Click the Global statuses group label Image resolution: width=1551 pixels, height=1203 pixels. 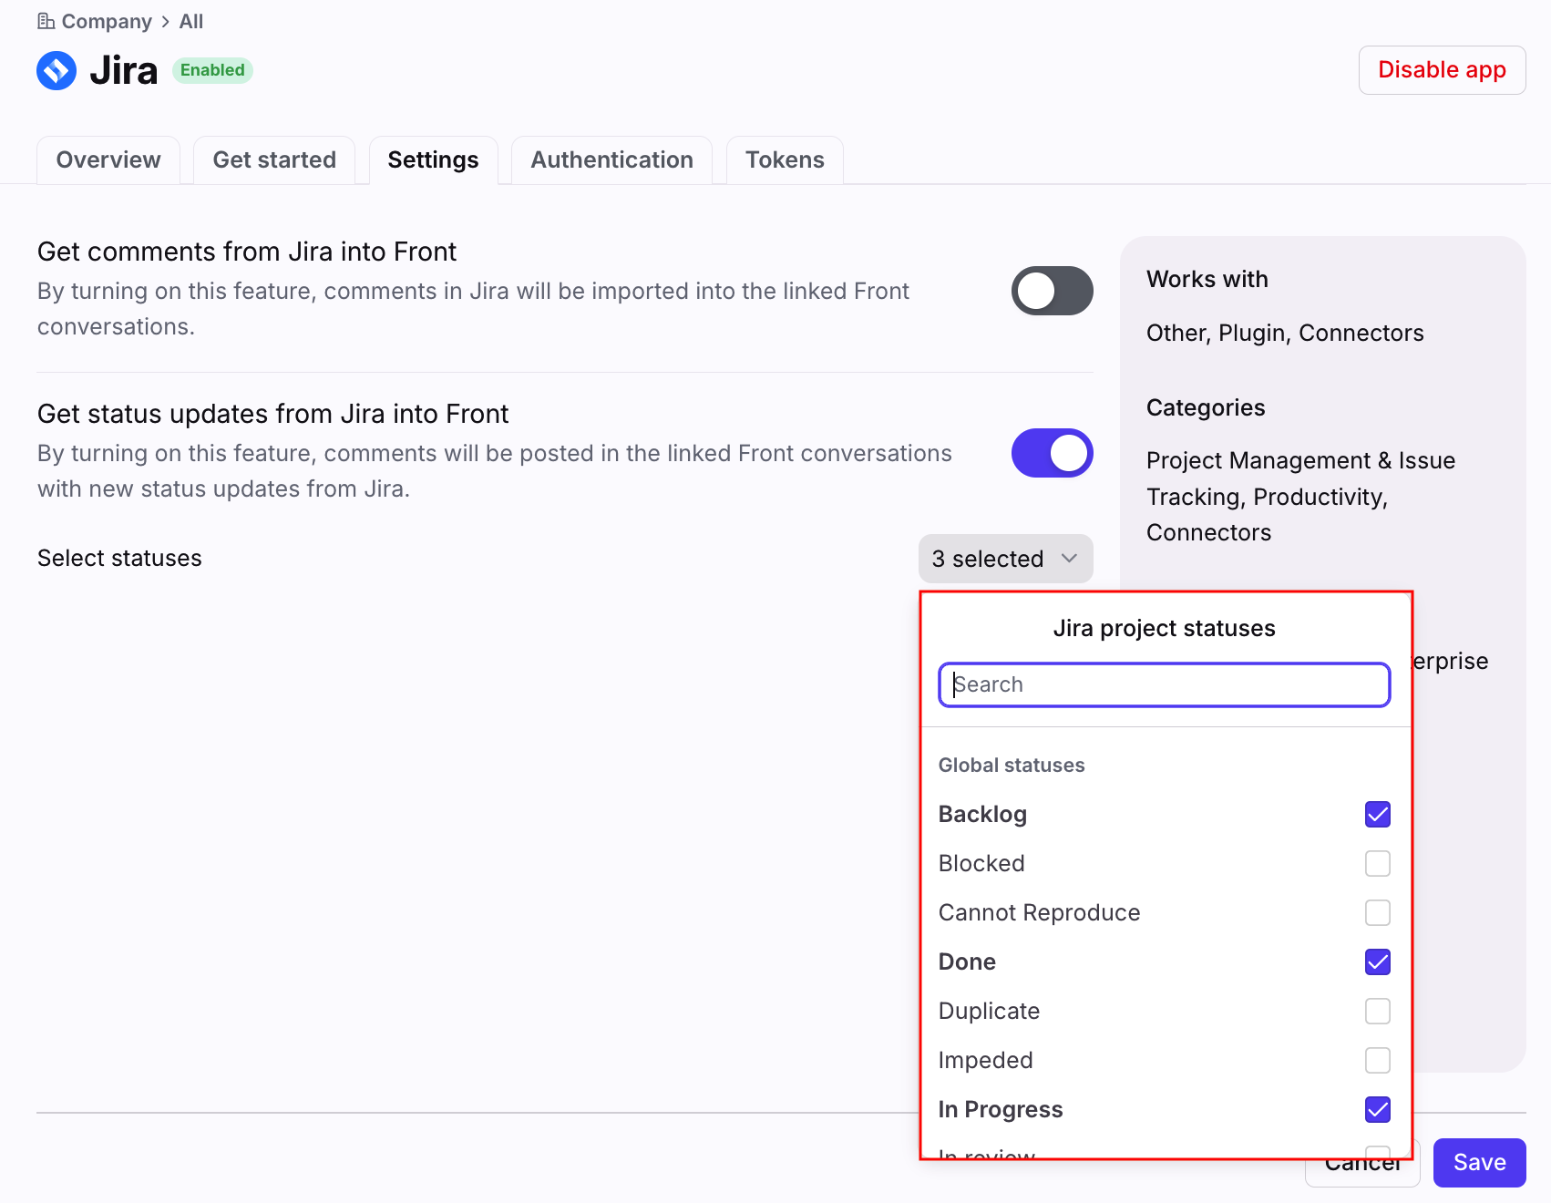tap(1012, 766)
